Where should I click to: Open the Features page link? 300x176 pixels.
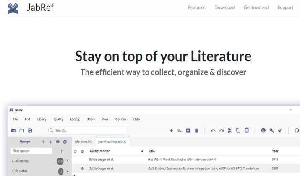[x=196, y=8]
